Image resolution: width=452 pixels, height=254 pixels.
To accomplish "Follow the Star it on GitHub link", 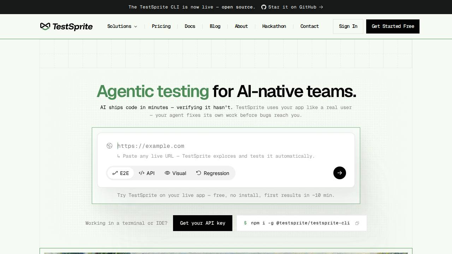I will [292, 7].
